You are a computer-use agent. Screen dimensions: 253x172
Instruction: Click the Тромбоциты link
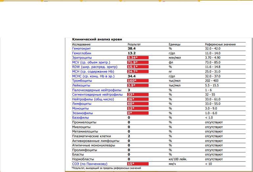coord(82,80)
